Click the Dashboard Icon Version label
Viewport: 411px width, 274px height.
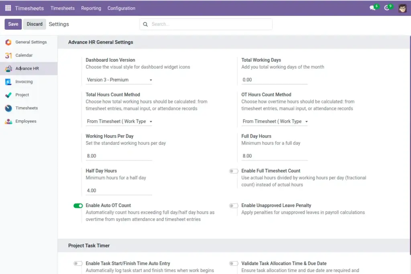click(x=110, y=60)
